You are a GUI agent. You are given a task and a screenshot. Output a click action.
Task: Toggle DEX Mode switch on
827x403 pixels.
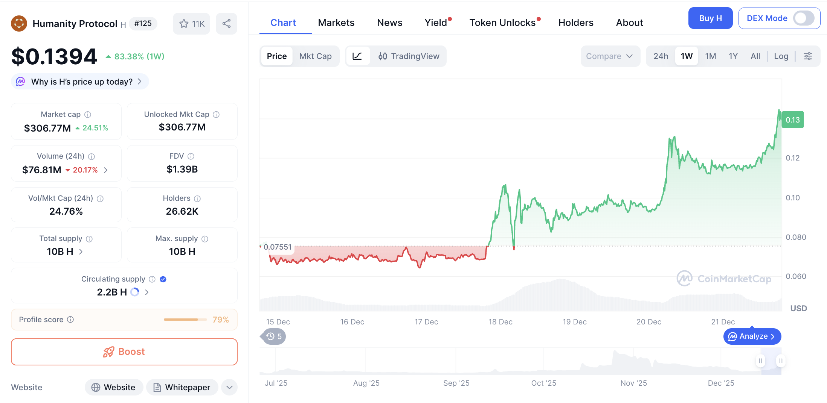[x=803, y=18]
